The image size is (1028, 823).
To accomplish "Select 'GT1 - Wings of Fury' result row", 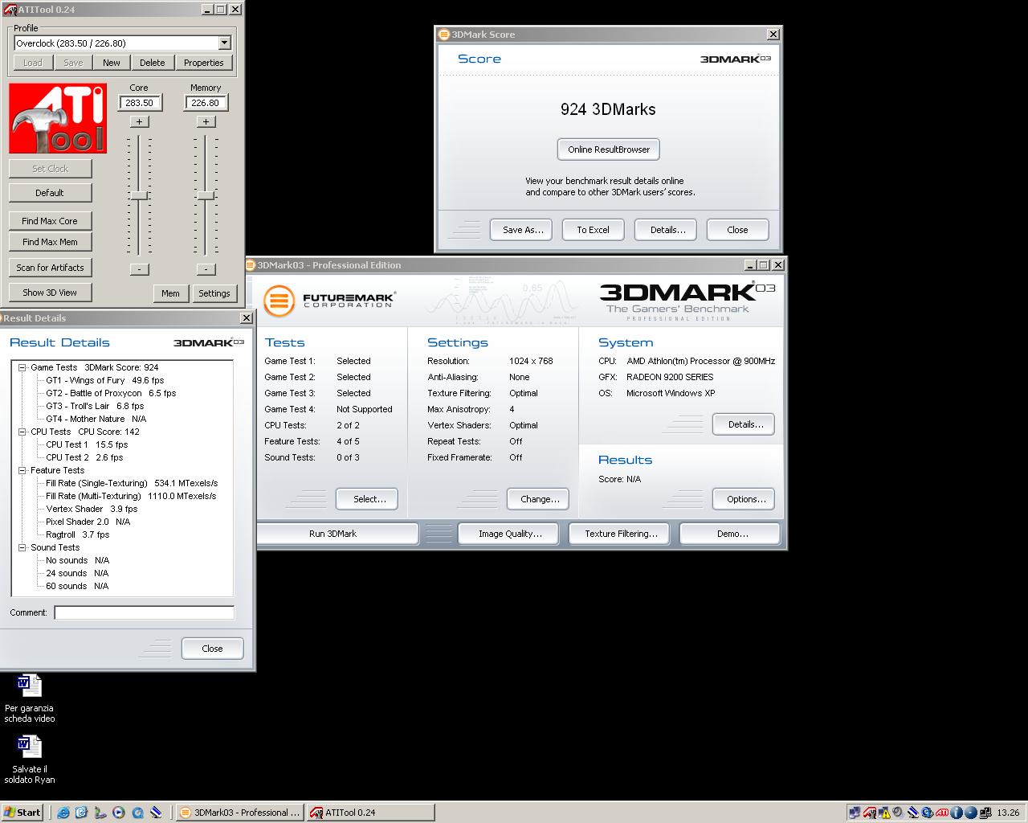I will coord(104,380).
